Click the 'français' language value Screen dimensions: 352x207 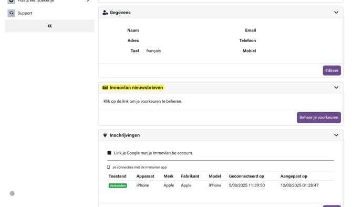pyautogui.click(x=153, y=51)
